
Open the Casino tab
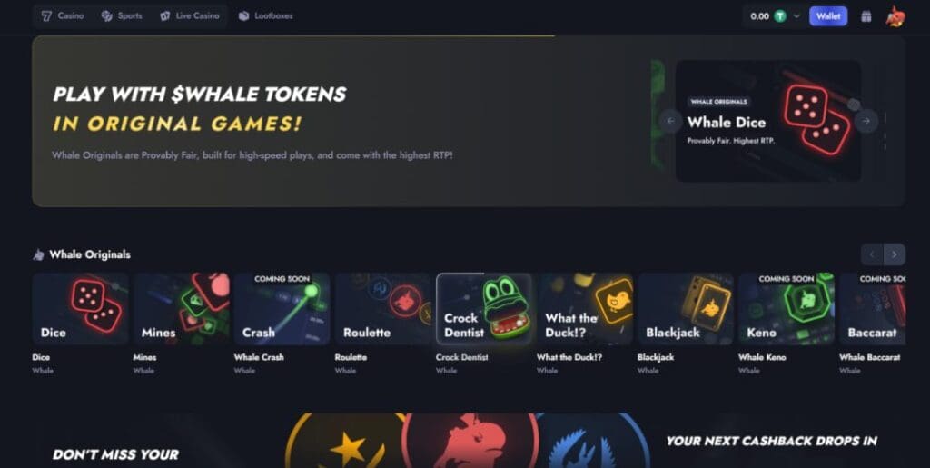tap(63, 16)
